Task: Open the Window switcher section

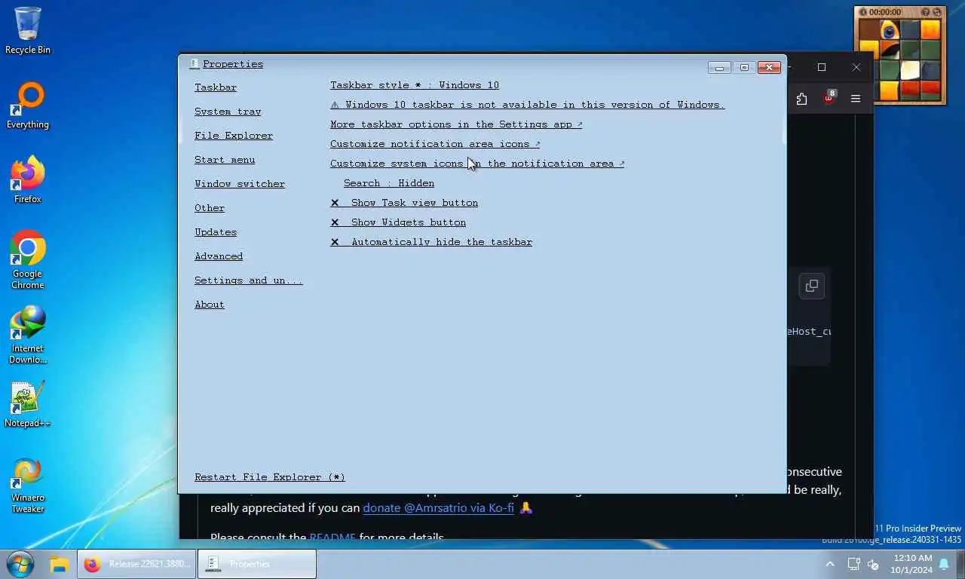Action: click(x=240, y=184)
